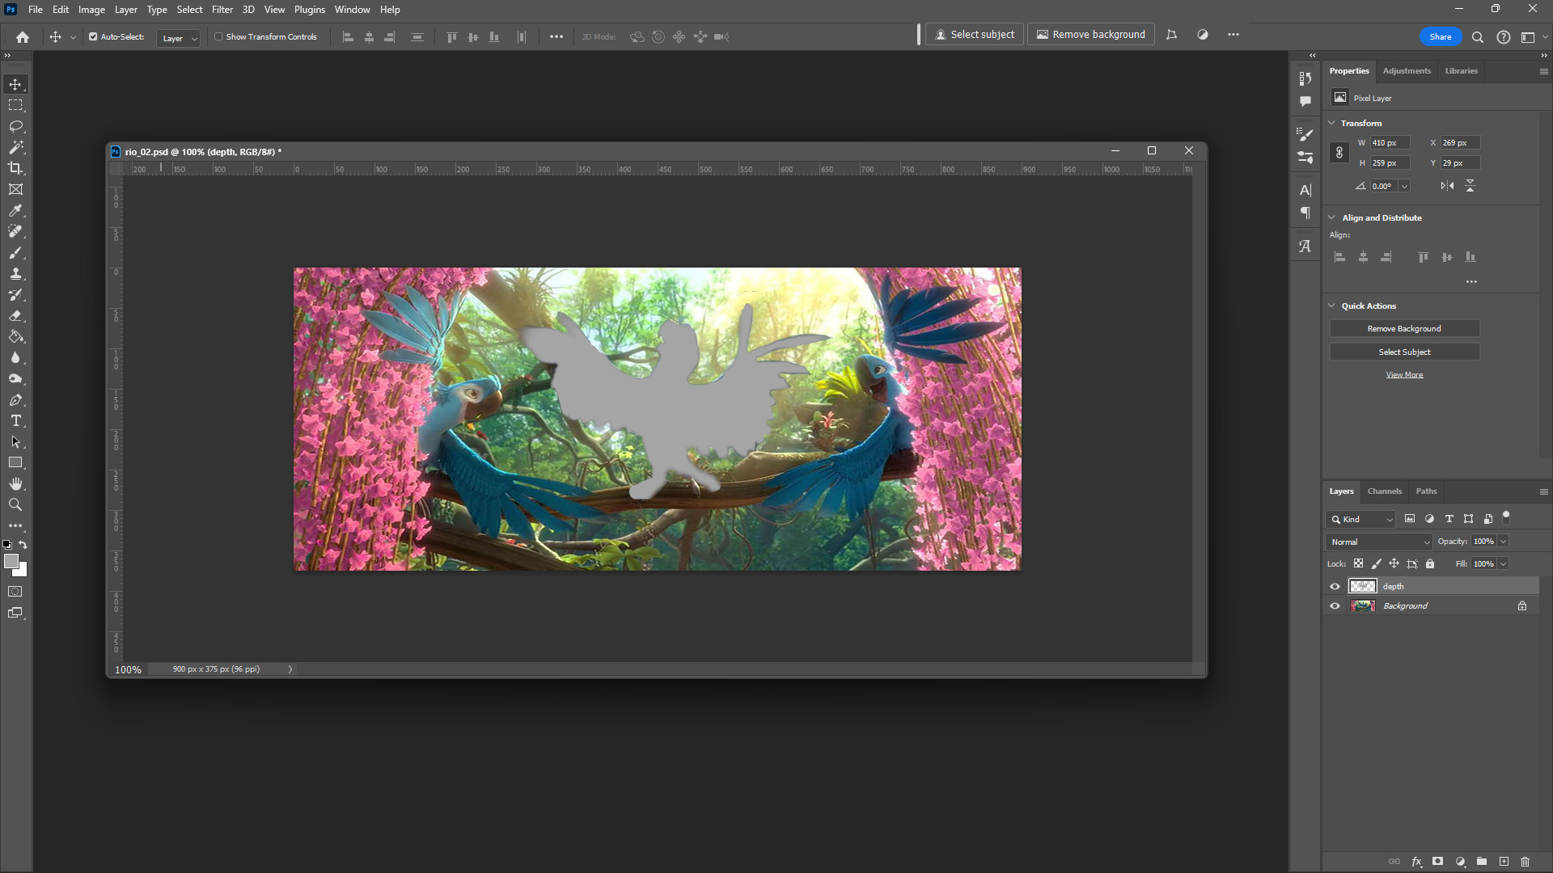This screenshot has width=1553, height=873.
Task: Select the Hand tool
Action: pyautogui.click(x=15, y=483)
